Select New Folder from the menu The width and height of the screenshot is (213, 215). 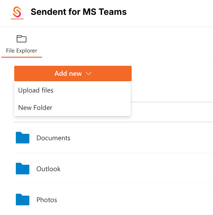pyautogui.click(x=35, y=108)
